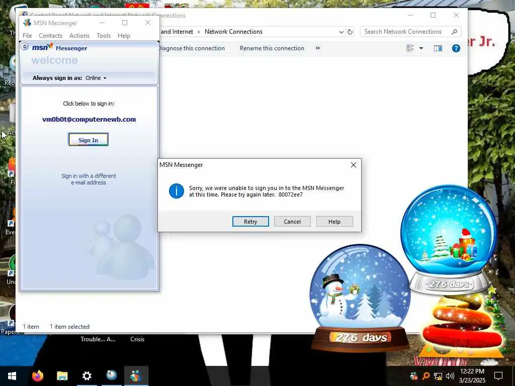Cancel the MSN Messenger error dialog

[x=292, y=222]
